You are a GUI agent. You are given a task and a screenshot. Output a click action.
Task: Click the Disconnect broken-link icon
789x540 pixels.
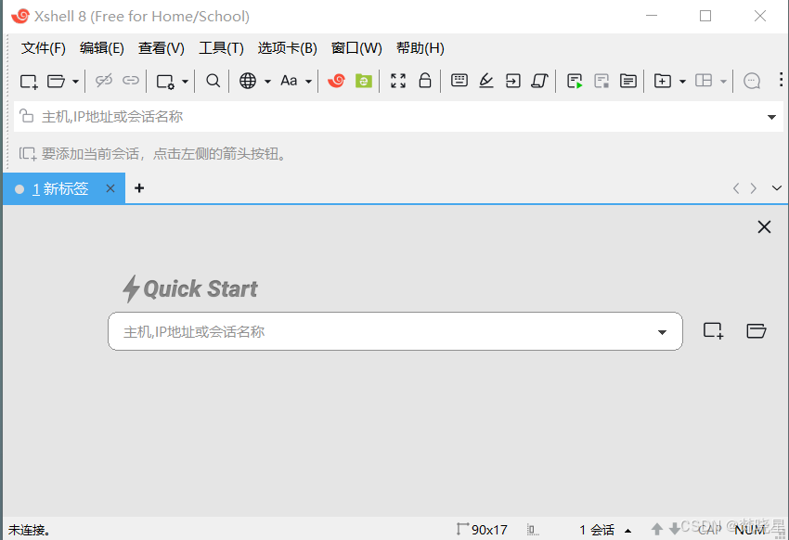click(104, 81)
